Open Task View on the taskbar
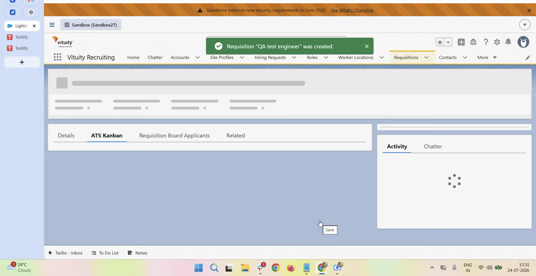The width and height of the screenshot is (536, 276). coord(229,268)
